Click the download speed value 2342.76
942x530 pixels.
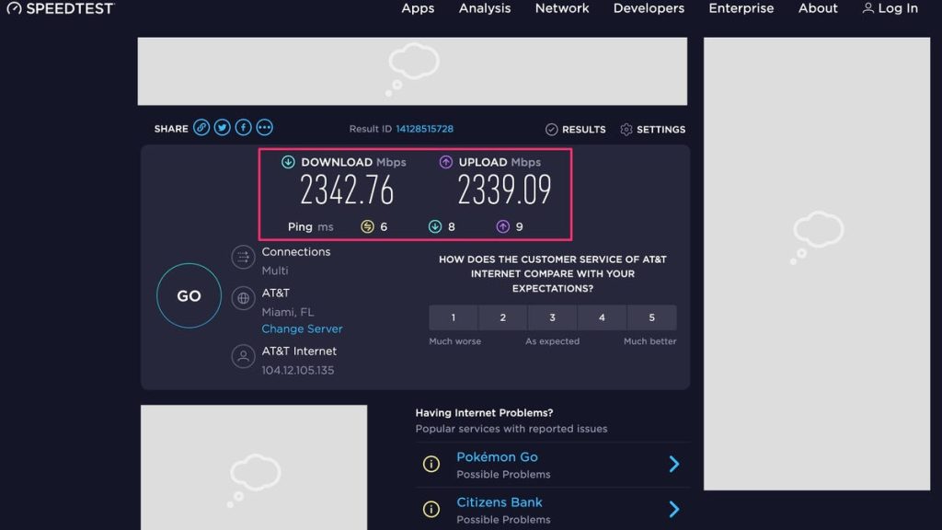tap(347, 190)
